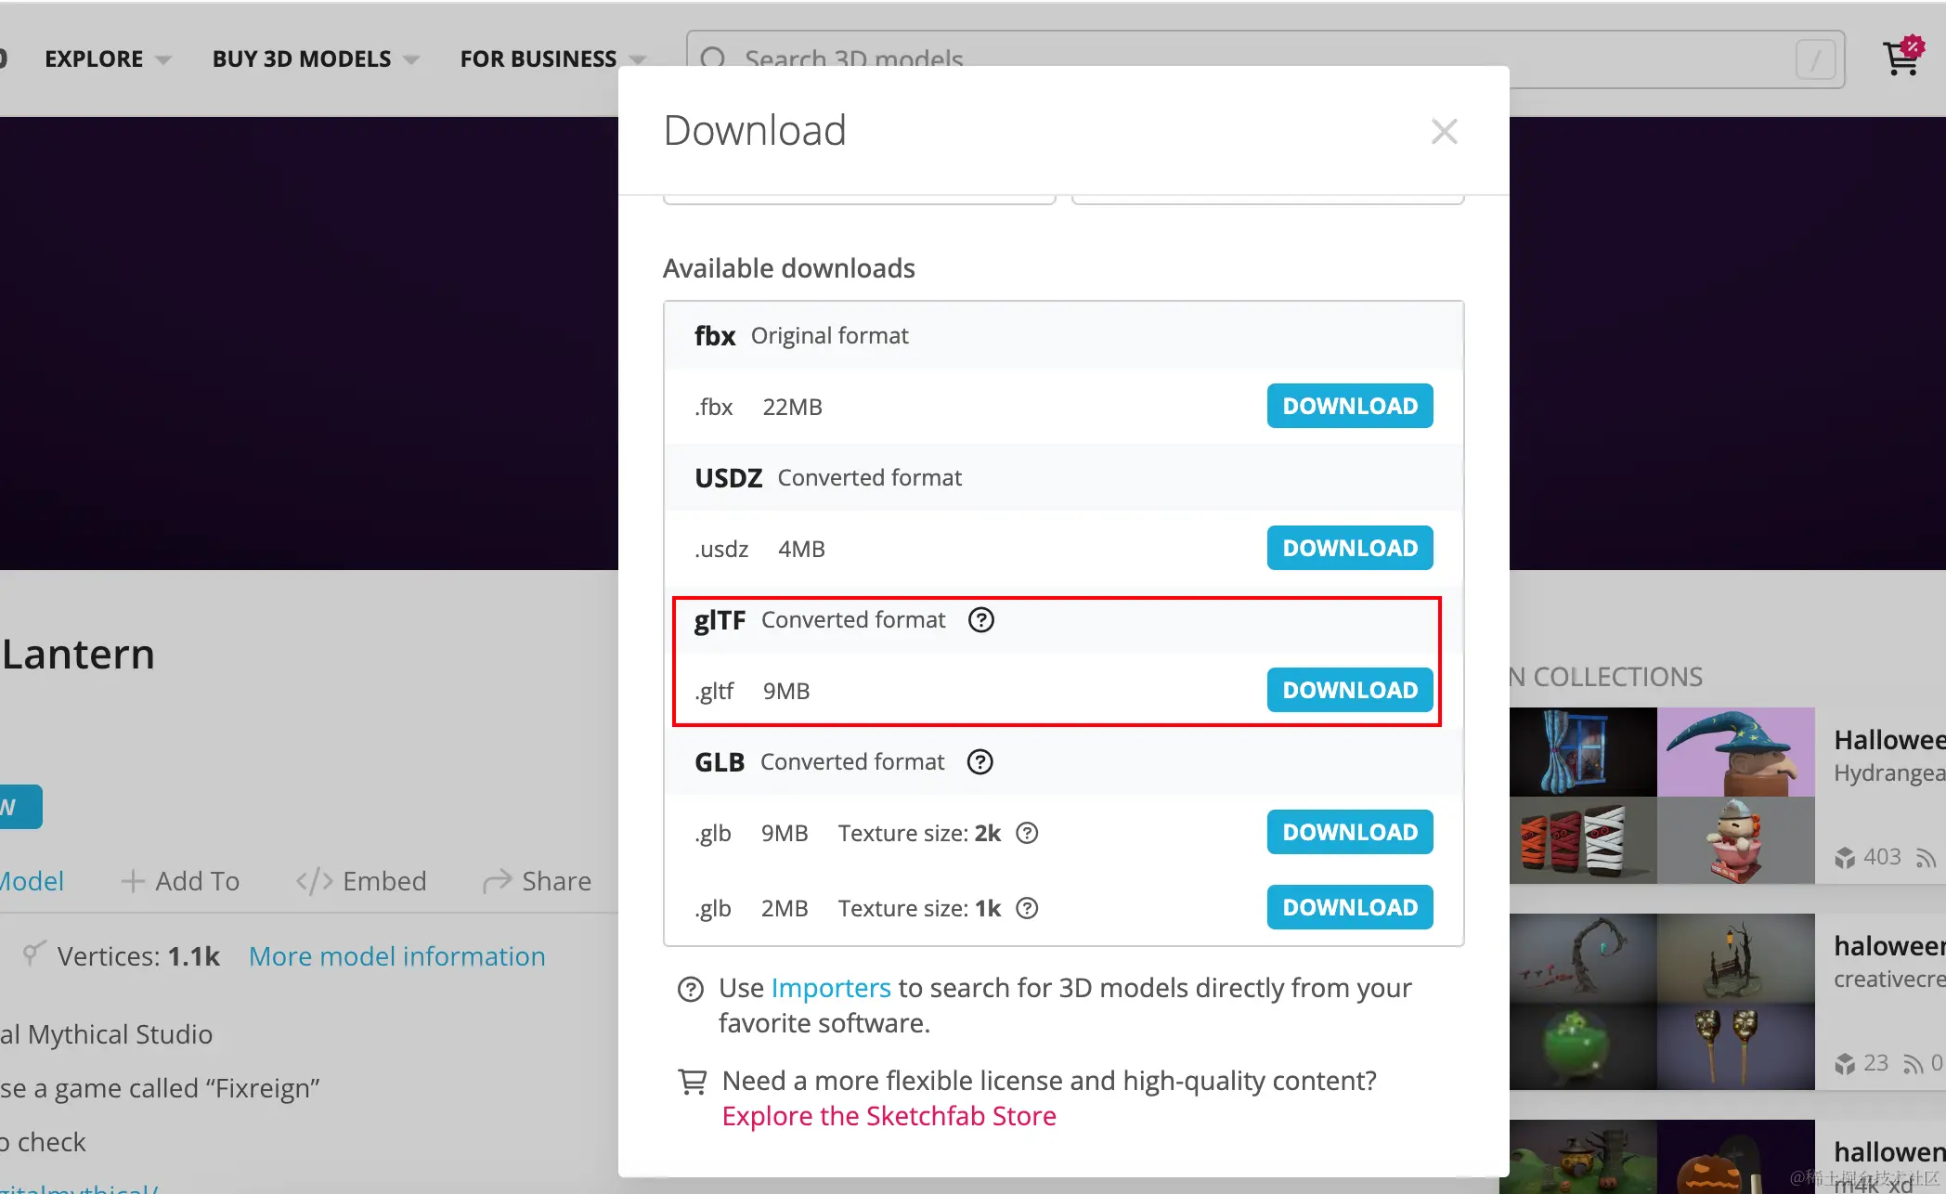
Task: Click the Share arrow icon
Action: (497, 880)
